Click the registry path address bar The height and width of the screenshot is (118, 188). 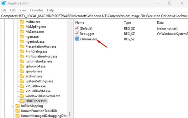[94, 16]
